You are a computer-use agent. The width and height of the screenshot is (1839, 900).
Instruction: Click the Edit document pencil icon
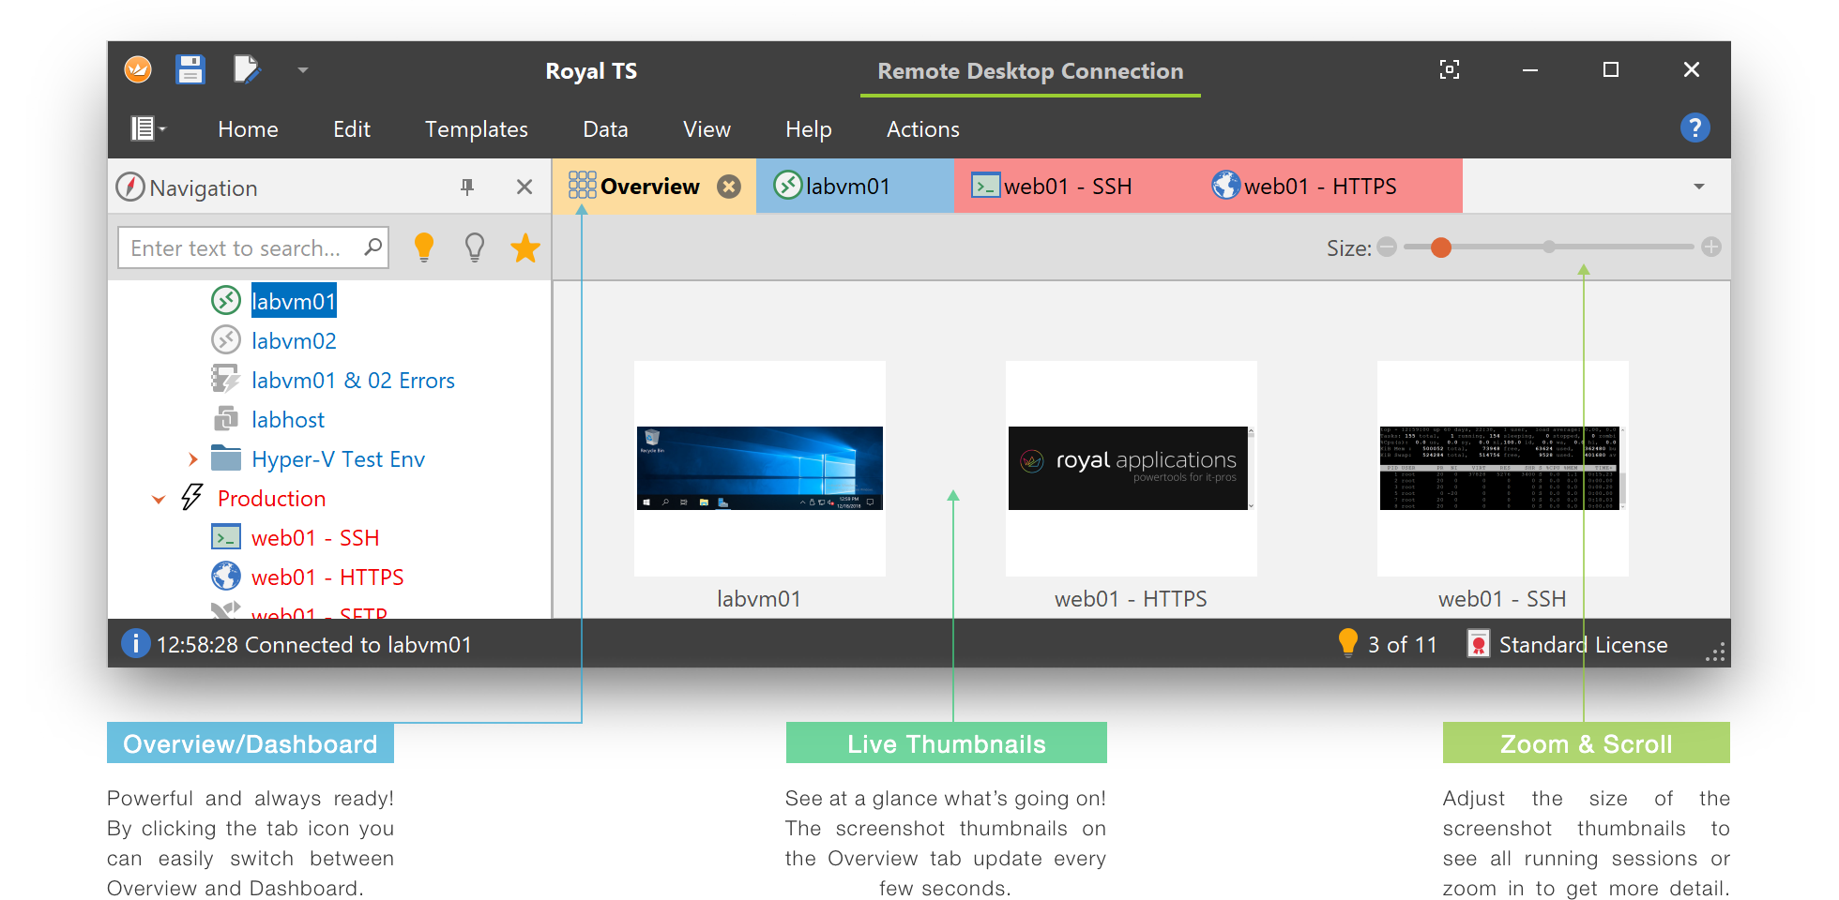pyautogui.click(x=247, y=70)
